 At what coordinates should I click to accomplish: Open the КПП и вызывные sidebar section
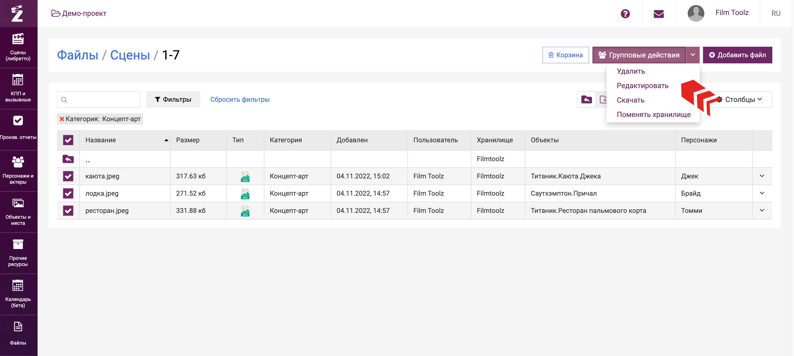pos(18,89)
